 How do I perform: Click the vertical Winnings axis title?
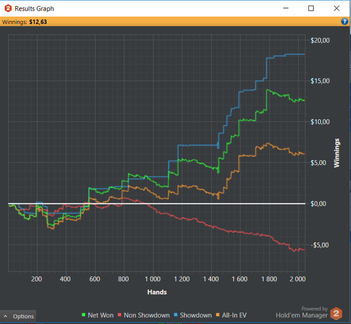pos(336,153)
